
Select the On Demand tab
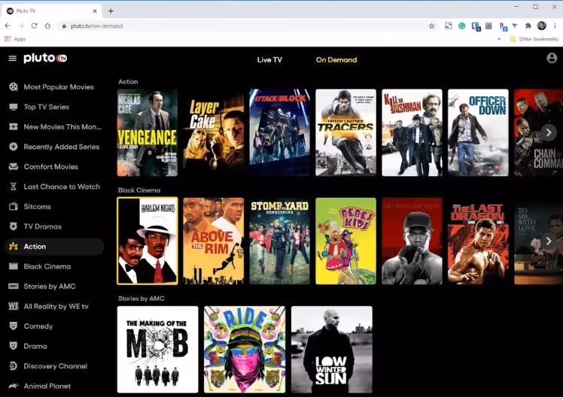336,60
